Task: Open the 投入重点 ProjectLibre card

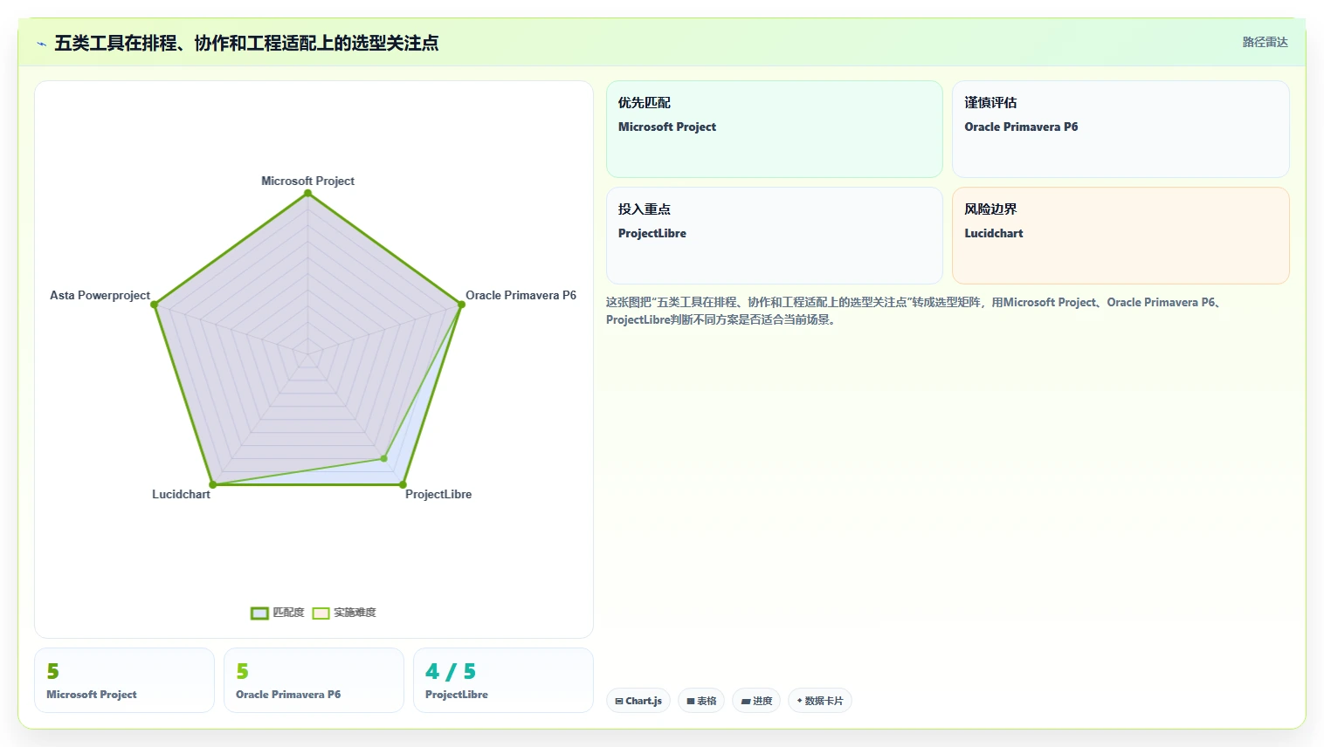Action: click(775, 236)
